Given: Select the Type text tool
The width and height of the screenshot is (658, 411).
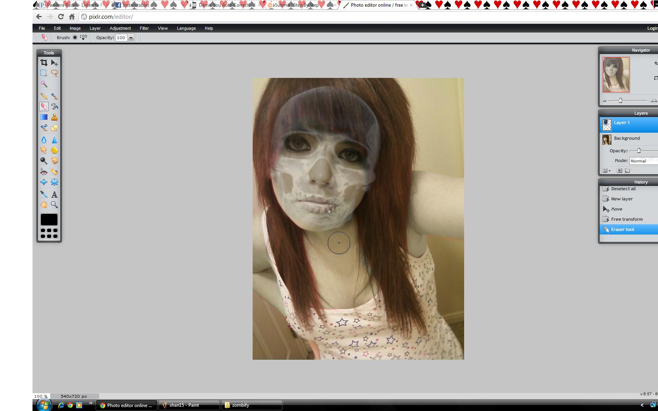Looking at the screenshot, I should [54, 194].
